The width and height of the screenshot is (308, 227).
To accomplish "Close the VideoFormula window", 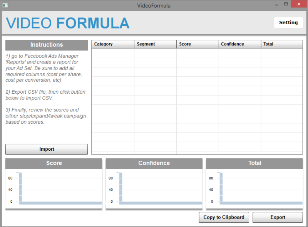I will (299, 4).
